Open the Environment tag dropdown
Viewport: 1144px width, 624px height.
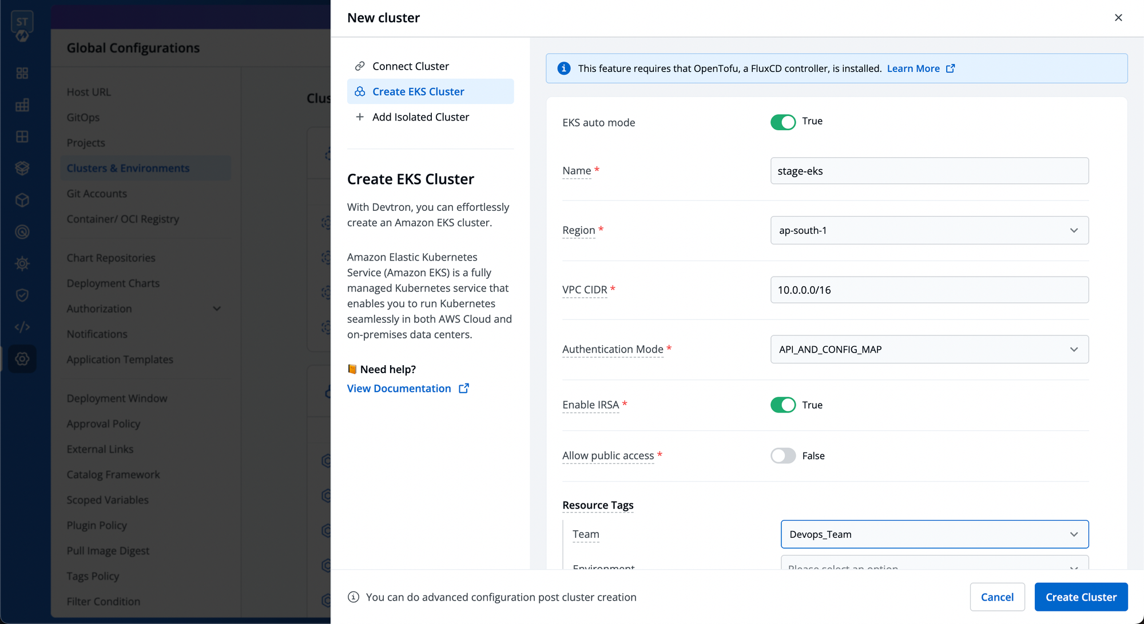(x=935, y=562)
